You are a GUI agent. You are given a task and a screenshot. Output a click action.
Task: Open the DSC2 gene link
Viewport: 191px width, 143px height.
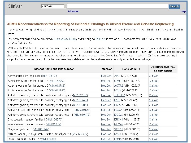coord(118,115)
